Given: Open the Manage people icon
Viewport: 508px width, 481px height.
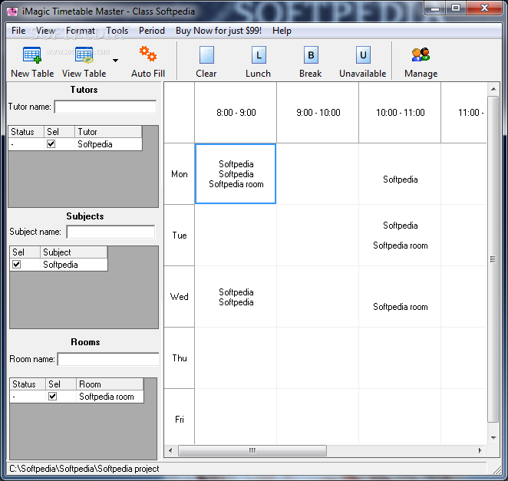Looking at the screenshot, I should coord(421,54).
